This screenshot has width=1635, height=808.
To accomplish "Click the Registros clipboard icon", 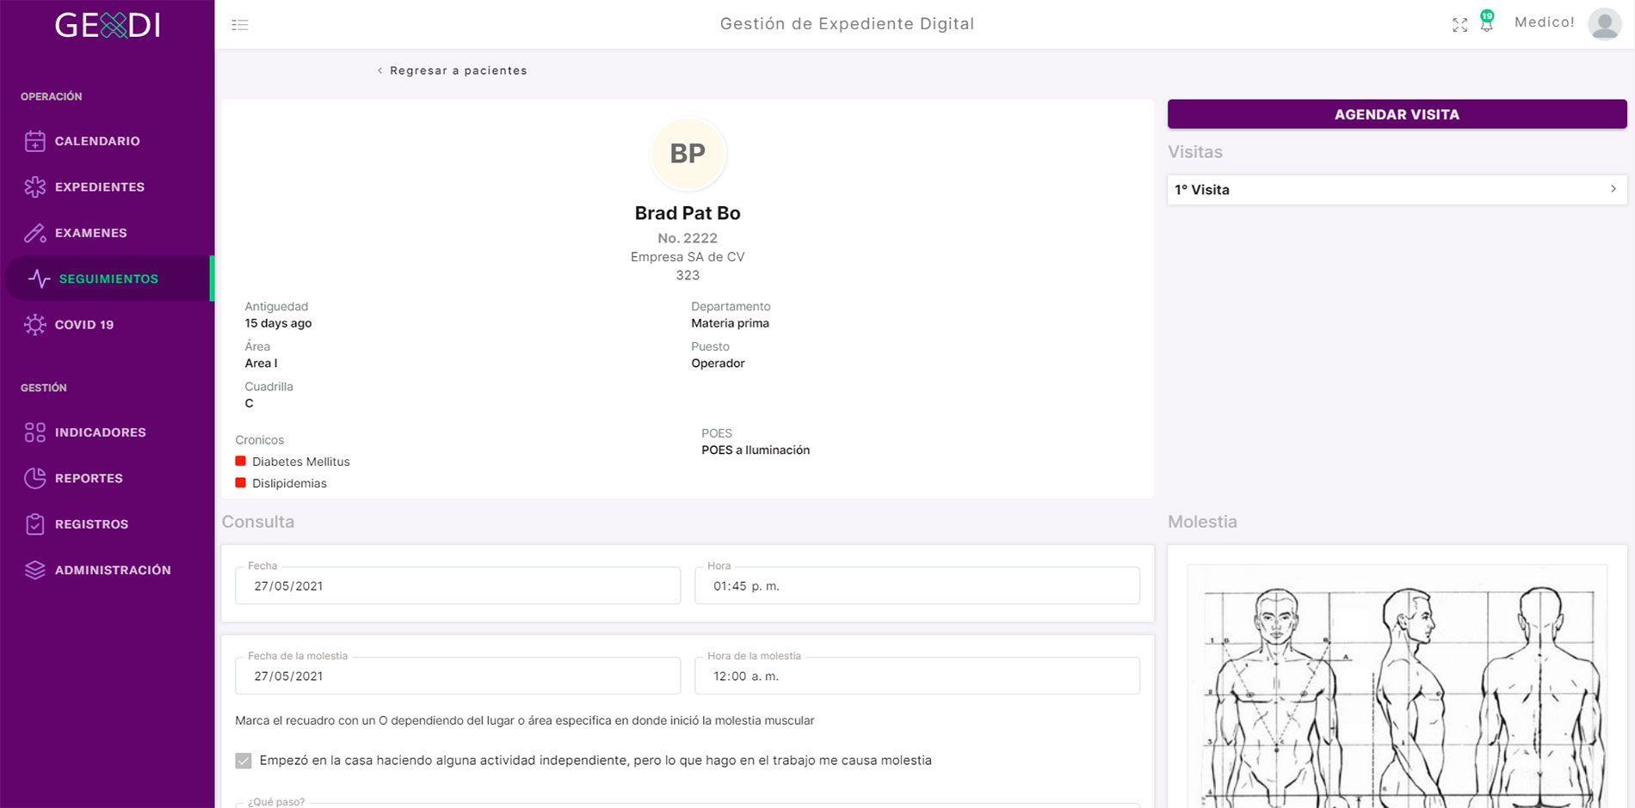I will click(x=35, y=524).
